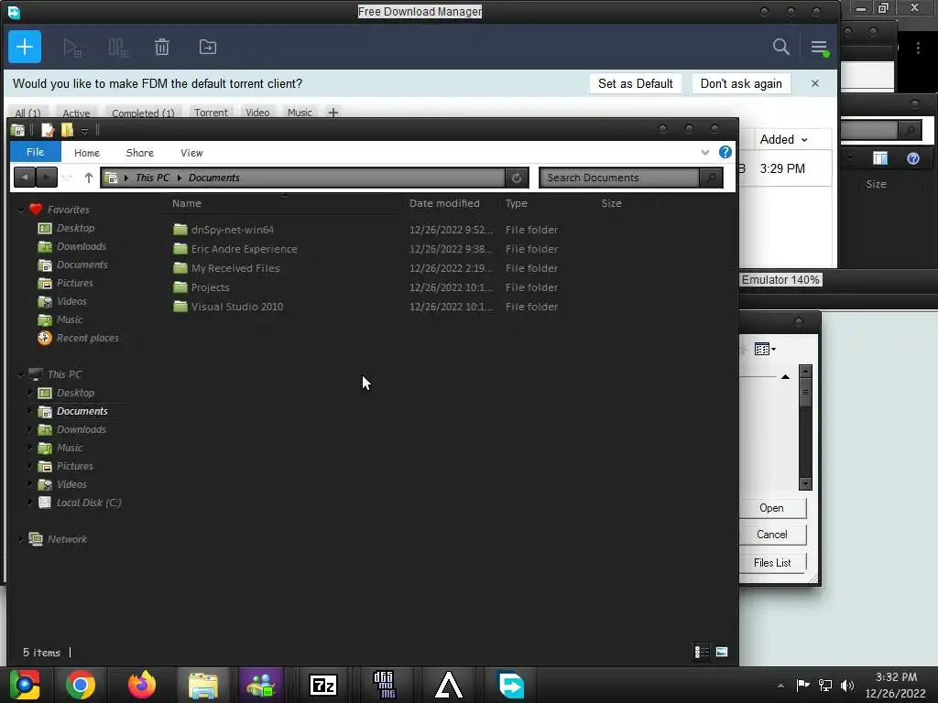The height and width of the screenshot is (703, 938).
Task: Open Downloads under Favorites
Action: point(81,246)
